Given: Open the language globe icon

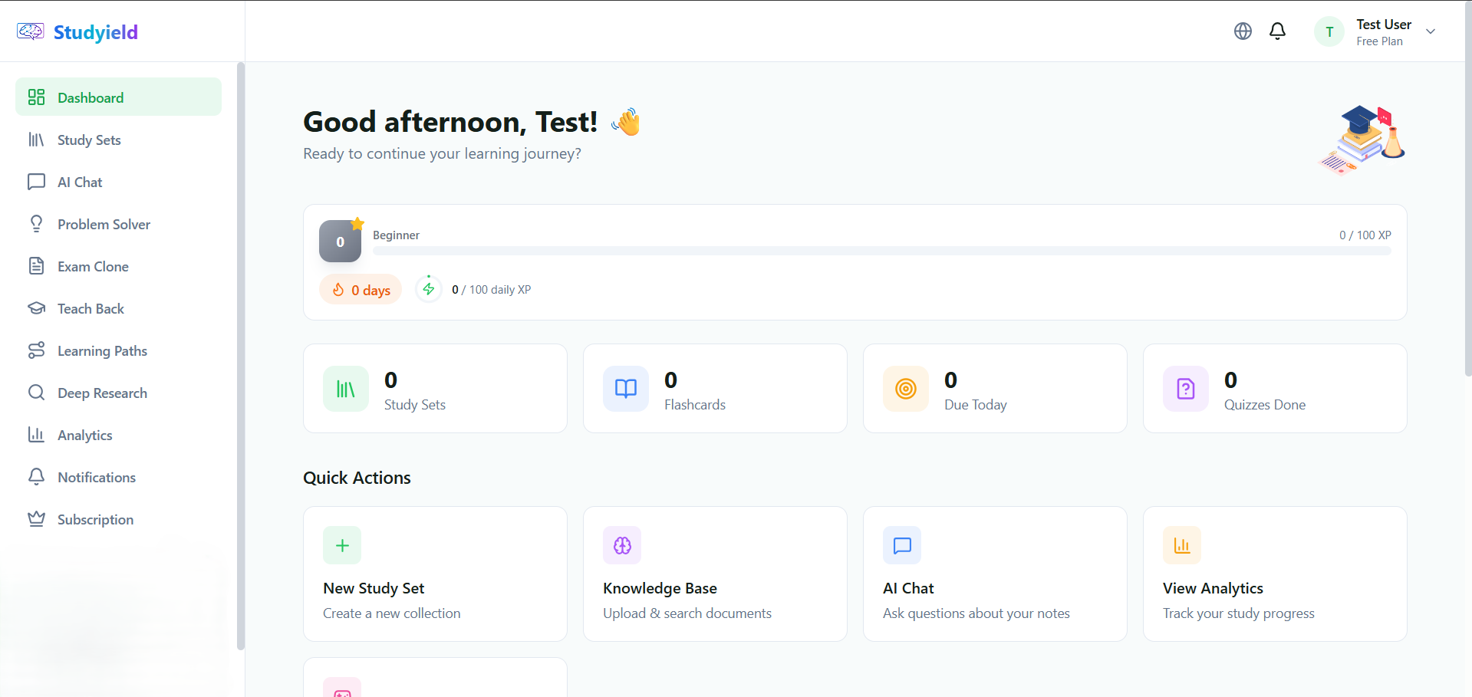Looking at the screenshot, I should (x=1243, y=31).
